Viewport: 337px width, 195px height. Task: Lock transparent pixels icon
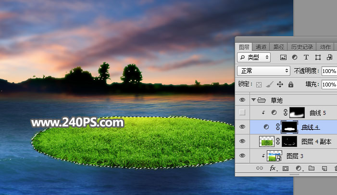(258, 85)
